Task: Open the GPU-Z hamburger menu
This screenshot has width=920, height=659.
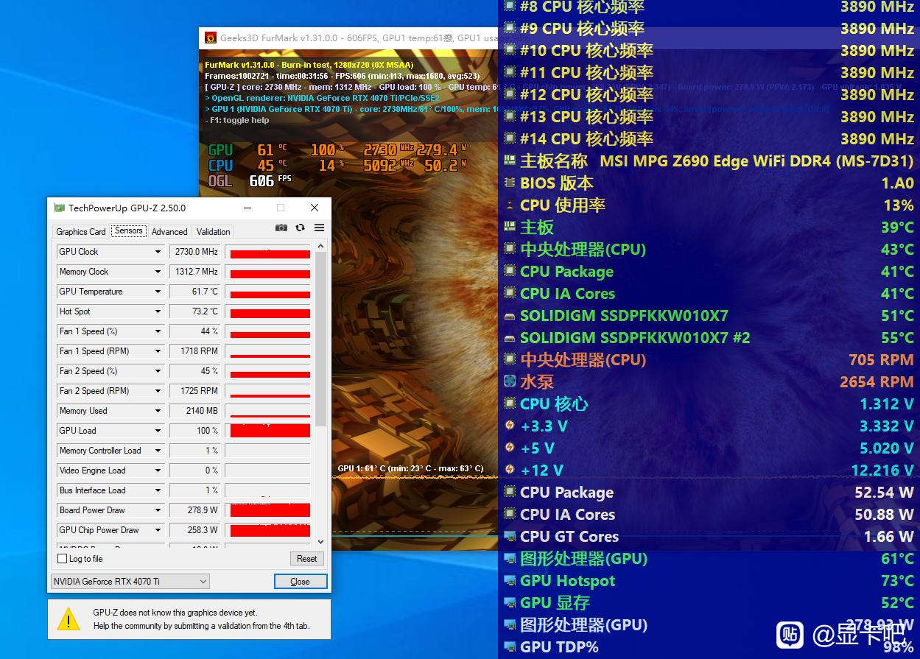Action: tap(319, 228)
